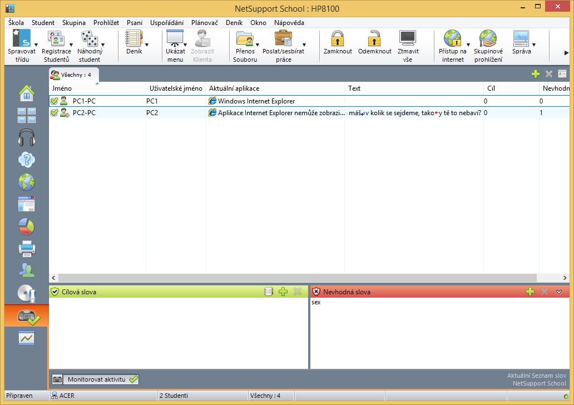Select the PC1-PC student row name

coord(84,101)
